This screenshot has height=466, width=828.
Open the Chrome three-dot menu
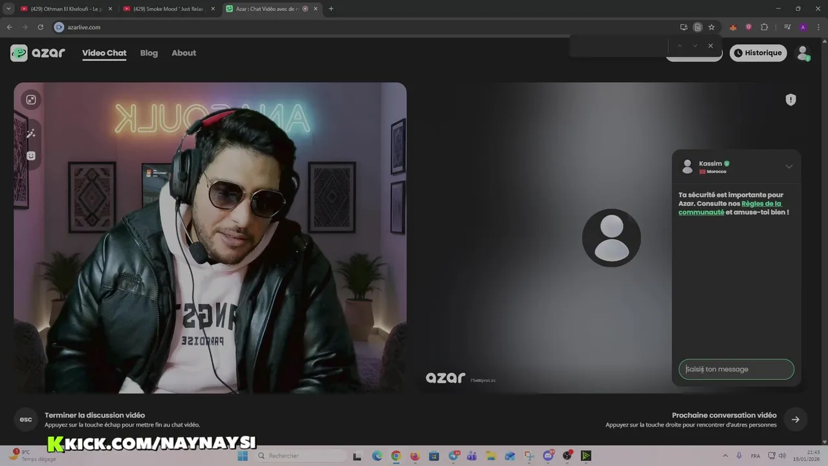pos(818,27)
